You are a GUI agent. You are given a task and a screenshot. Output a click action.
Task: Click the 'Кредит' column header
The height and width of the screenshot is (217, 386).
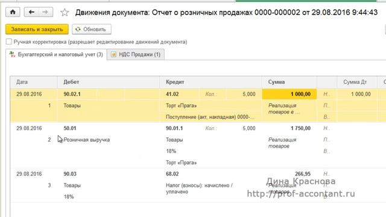tap(210, 82)
